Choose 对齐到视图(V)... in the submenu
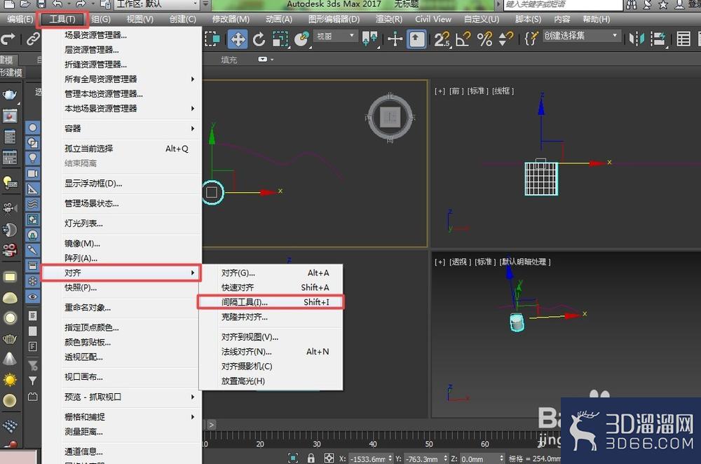This screenshot has width=701, height=464. coord(271,337)
